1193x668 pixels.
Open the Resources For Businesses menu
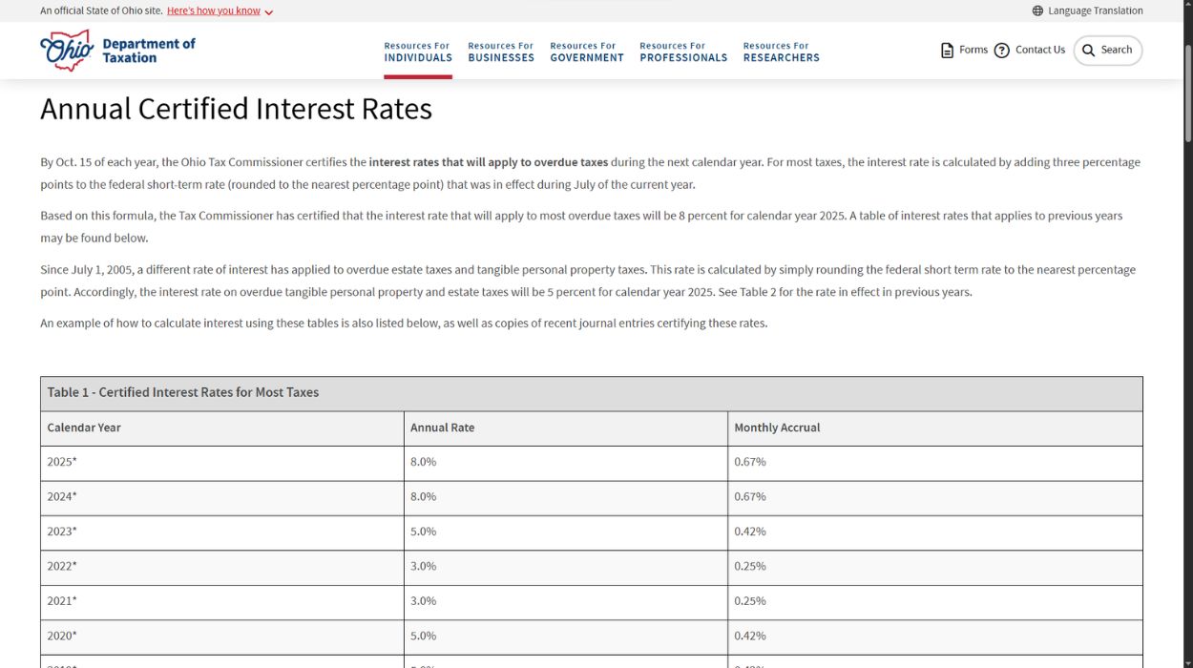(500, 51)
